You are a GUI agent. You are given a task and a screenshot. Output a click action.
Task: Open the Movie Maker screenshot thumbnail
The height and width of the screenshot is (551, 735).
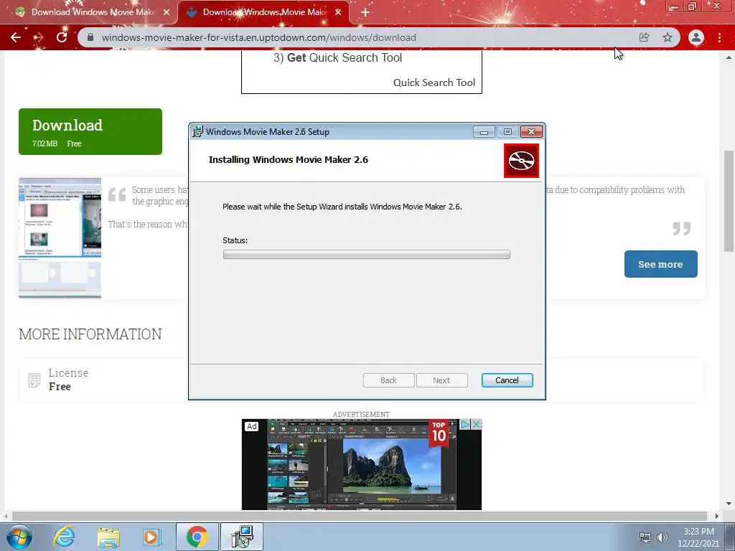(x=60, y=237)
